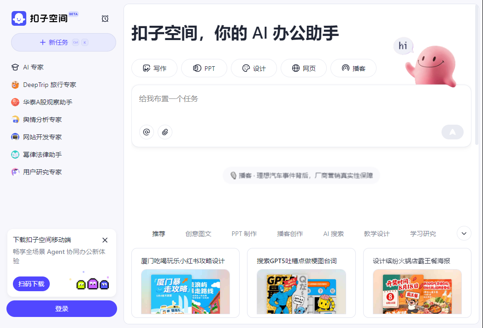Click the 扫码下载 button
Screen dimensions: 483x328
31,284
